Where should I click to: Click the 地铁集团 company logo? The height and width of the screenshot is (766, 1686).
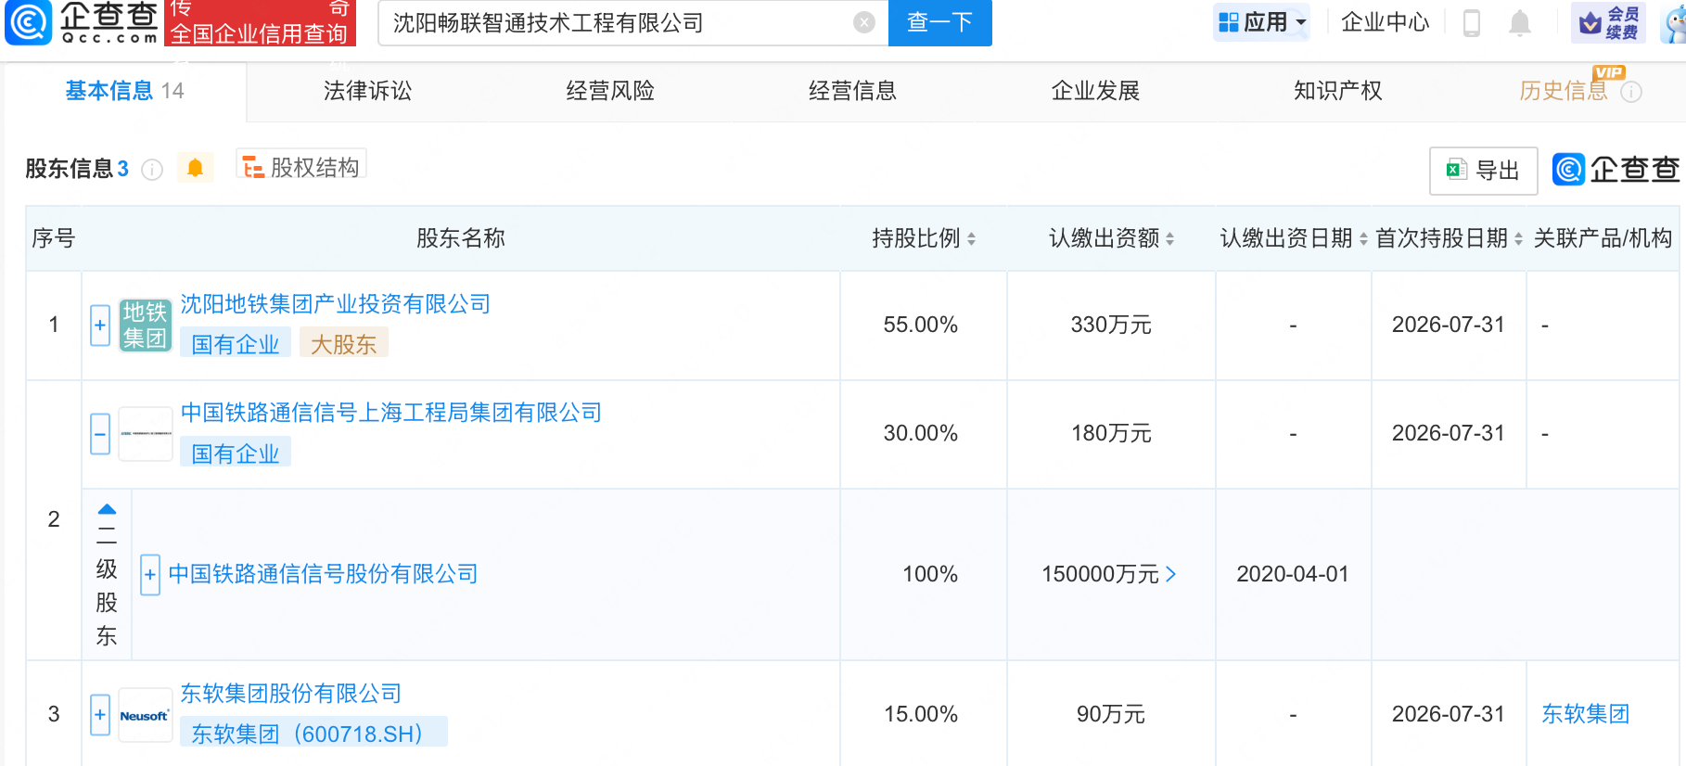[x=146, y=325]
